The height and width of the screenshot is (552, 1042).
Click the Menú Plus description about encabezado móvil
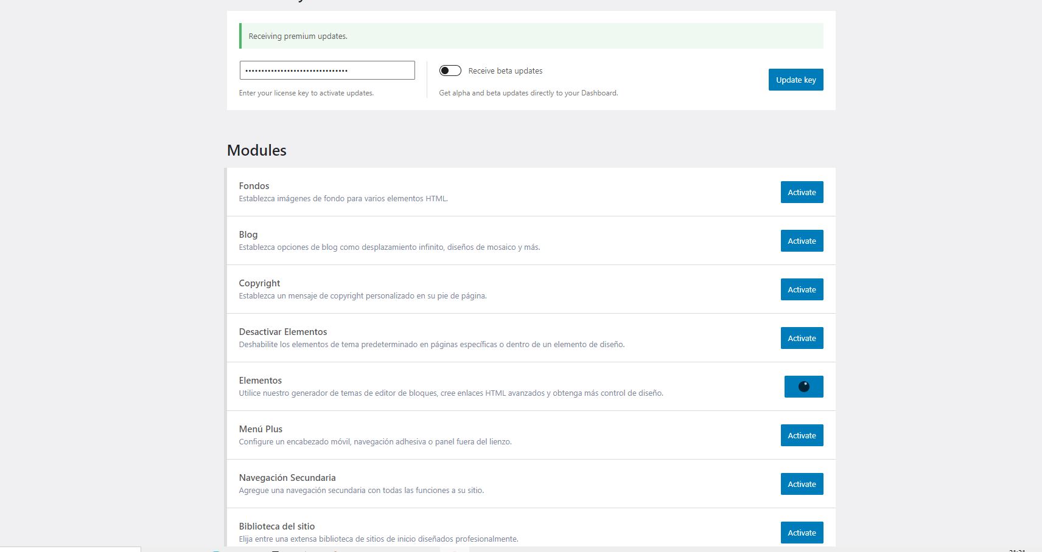click(x=375, y=442)
